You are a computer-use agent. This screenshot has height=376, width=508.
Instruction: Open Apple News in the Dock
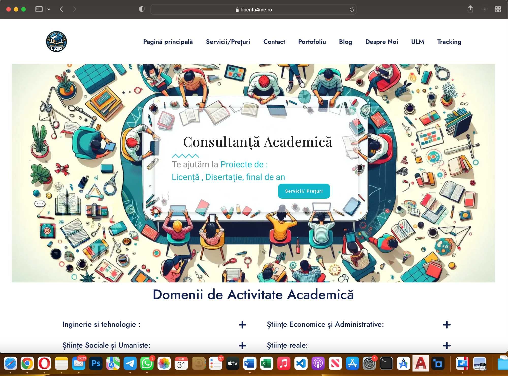pyautogui.click(x=335, y=364)
